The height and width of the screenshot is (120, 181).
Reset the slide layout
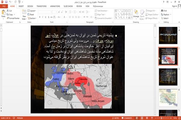point(31,14)
